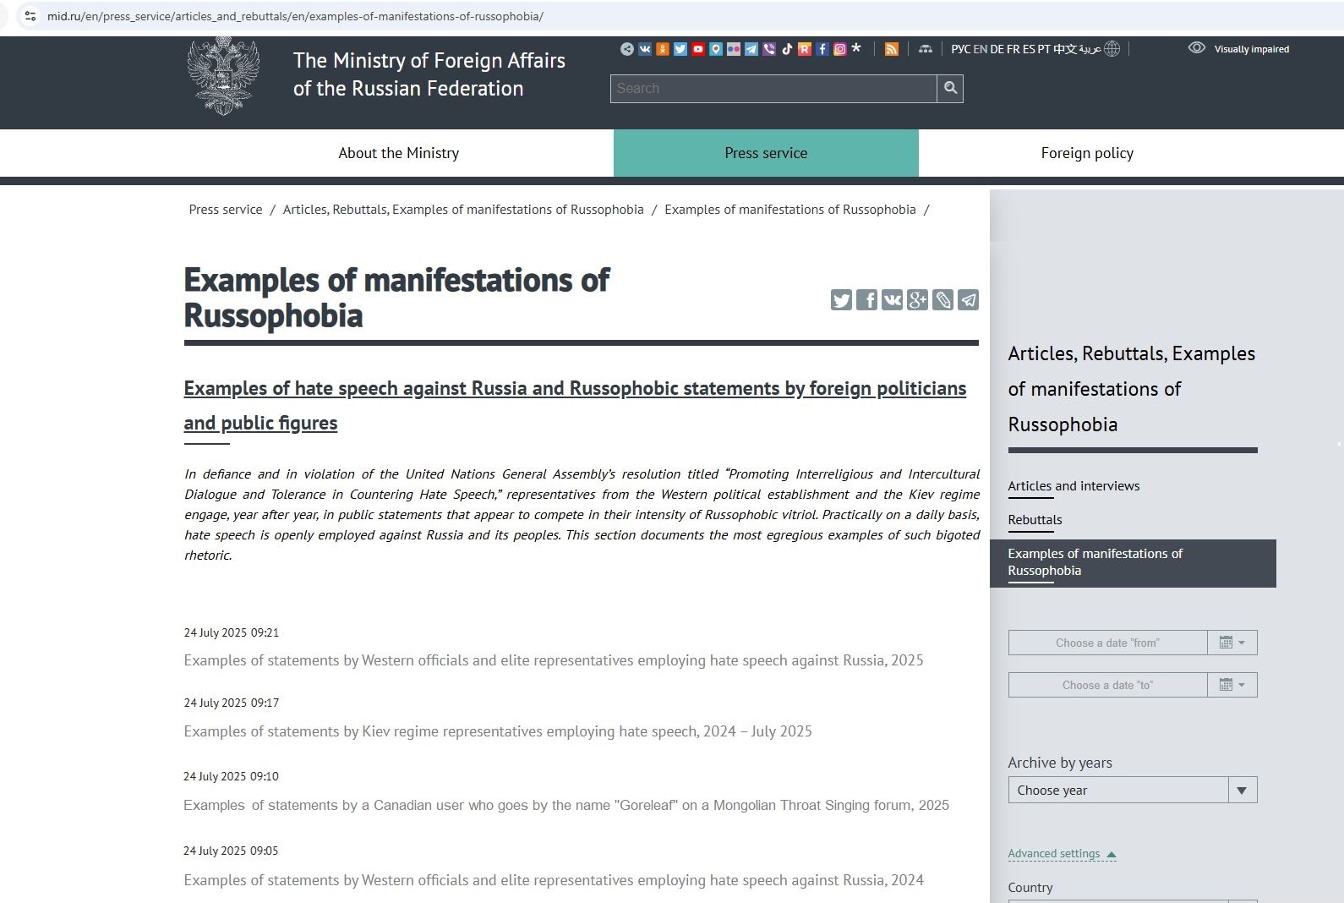1344x903 pixels.
Task: Open the sitemap icon
Action: point(926,49)
